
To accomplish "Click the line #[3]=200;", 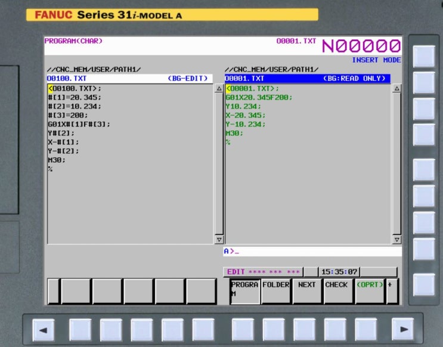I will [x=68, y=115].
